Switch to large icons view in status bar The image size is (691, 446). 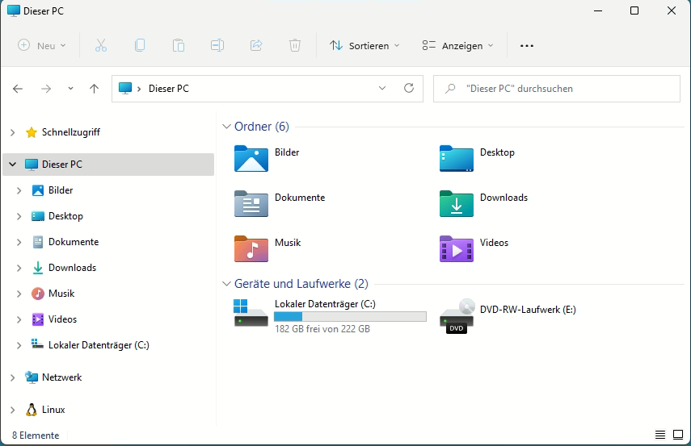[x=678, y=435]
